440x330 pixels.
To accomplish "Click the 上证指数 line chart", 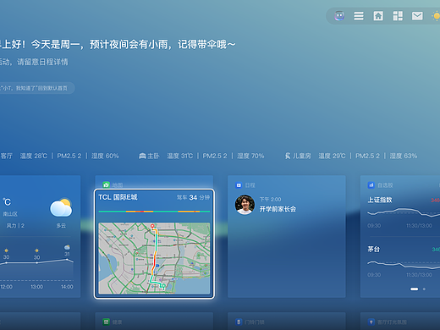I will pyautogui.click(x=404, y=212).
